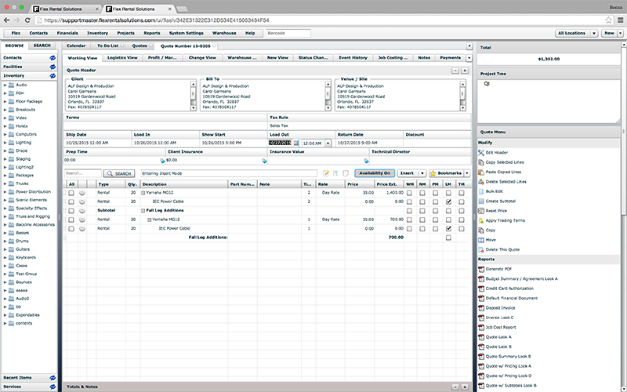Open the Deposit Invoice report link
This screenshot has height=392, width=627.
coord(500,308)
